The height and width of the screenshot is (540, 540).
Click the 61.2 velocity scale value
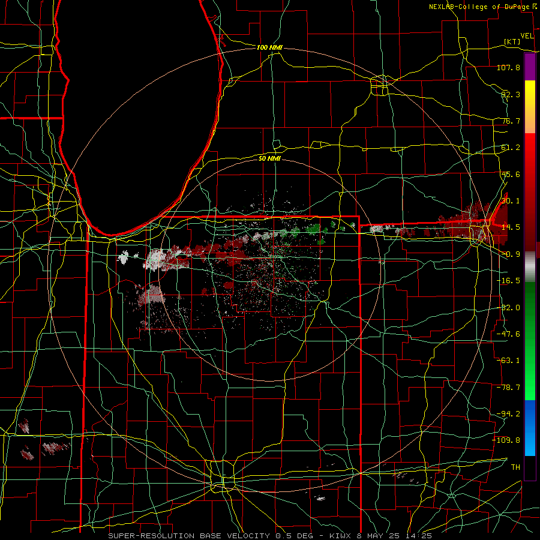click(511, 148)
